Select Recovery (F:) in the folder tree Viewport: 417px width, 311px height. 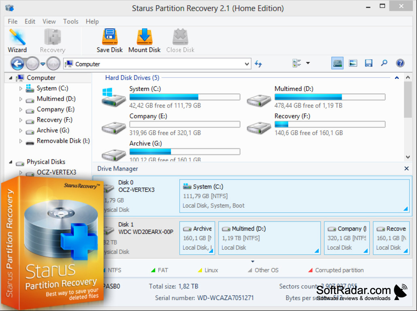point(55,120)
